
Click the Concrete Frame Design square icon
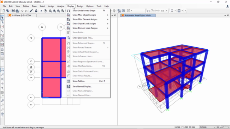coord(179,11)
